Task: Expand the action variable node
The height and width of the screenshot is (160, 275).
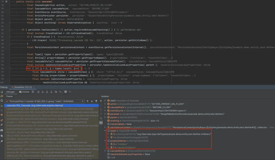Action: [105, 104]
